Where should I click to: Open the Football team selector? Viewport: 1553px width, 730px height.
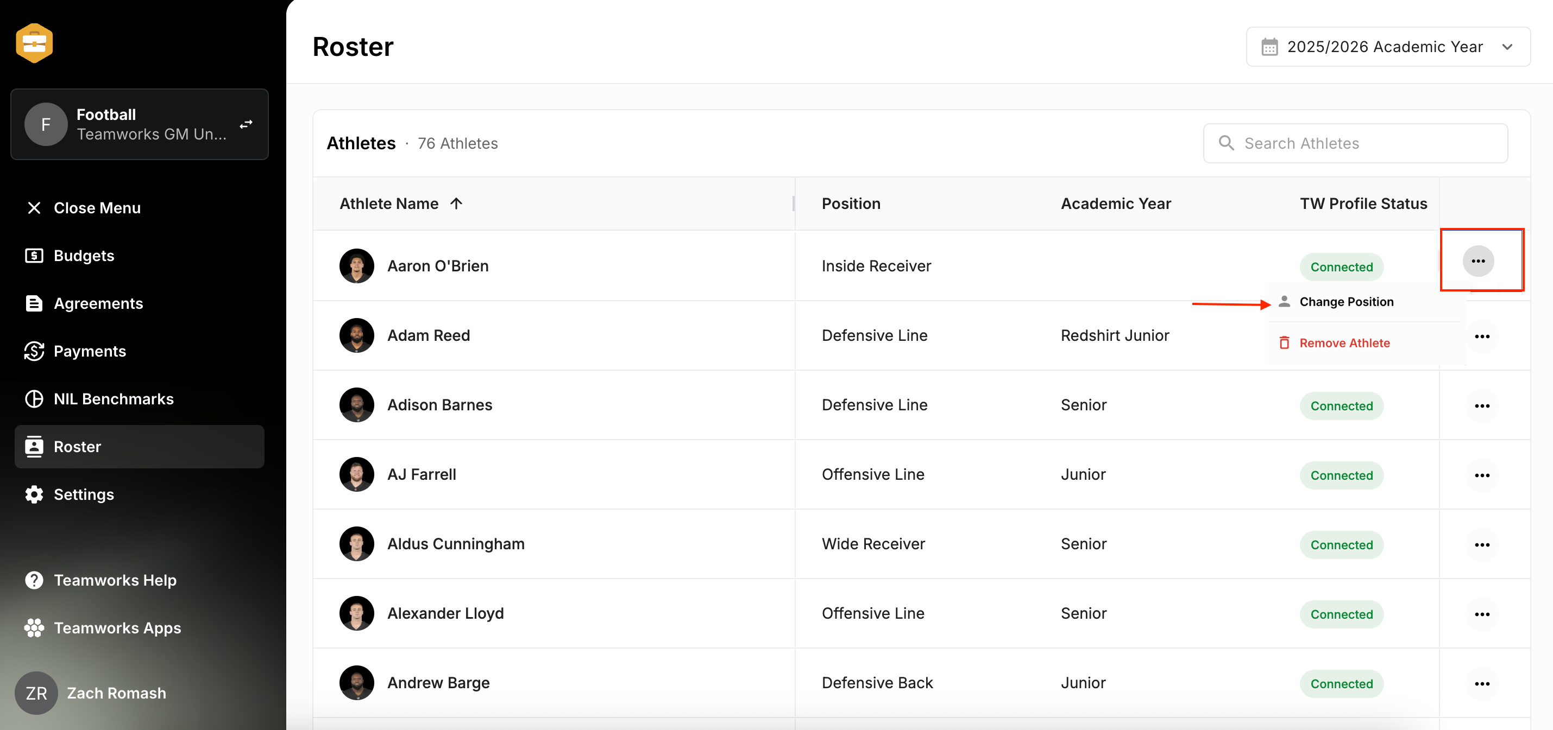[x=139, y=125]
